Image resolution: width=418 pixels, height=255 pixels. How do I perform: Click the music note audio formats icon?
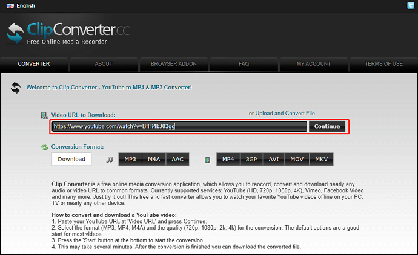[110, 160]
